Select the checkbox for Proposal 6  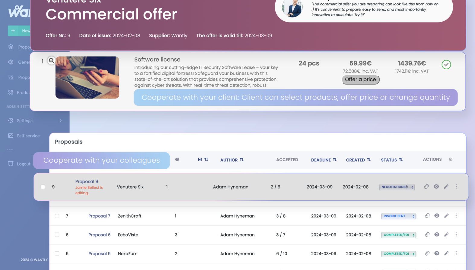click(x=57, y=235)
